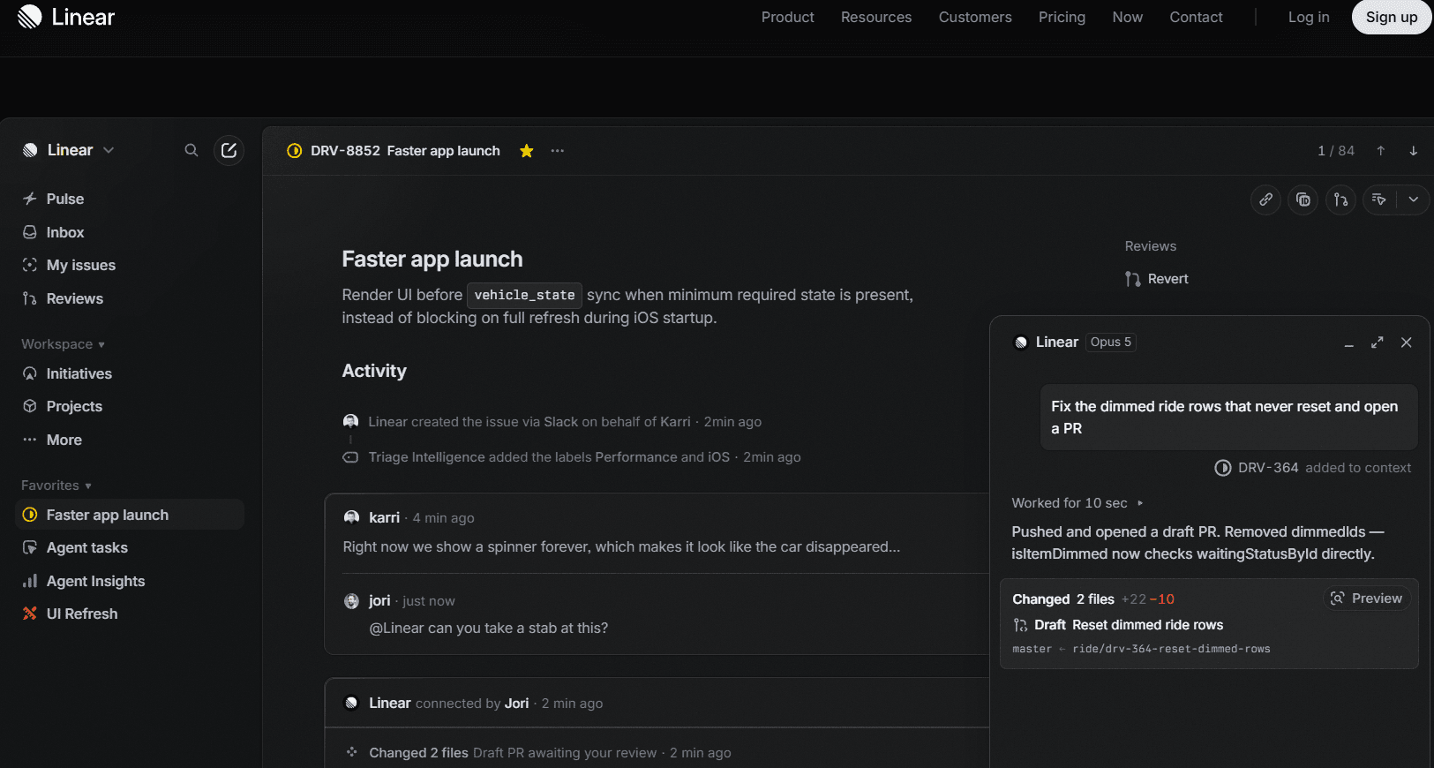
Task: Minimize the Linear agent chat panel
Action: tap(1348, 343)
